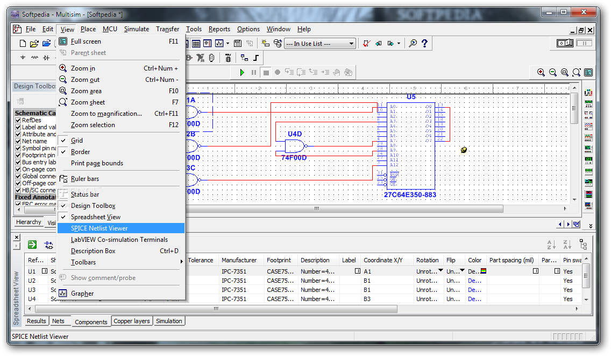Image resolution: width=611 pixels, height=356 pixels.
Task: Click the Open file folder icon
Action: coord(34,43)
